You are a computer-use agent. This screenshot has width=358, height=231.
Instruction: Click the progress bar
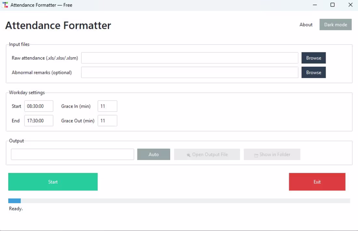coord(179,201)
